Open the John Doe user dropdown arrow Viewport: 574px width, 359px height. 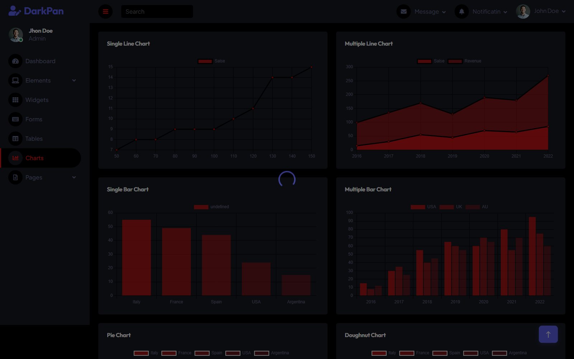[564, 11]
